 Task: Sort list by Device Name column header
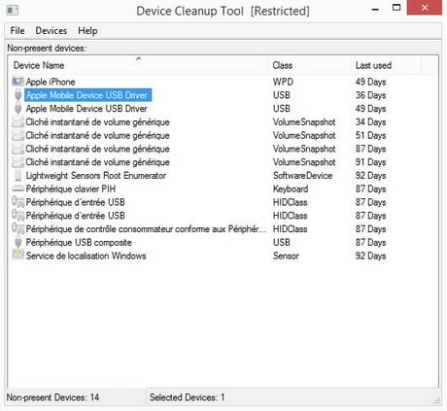139,65
